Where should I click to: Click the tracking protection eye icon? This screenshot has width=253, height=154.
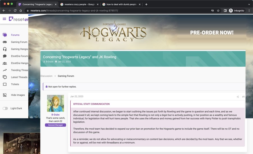(x=213, y=10)
